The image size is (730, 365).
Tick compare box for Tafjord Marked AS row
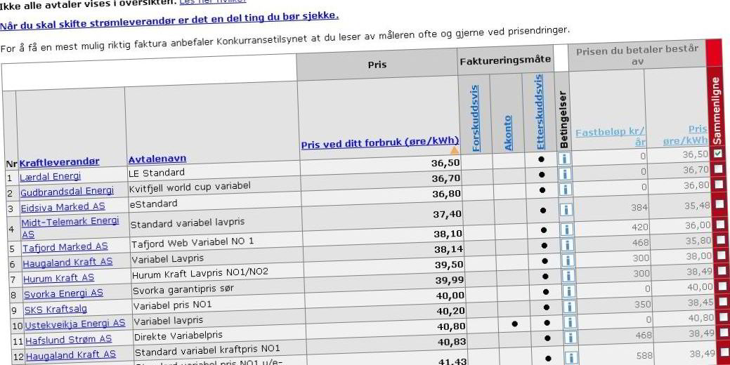pyautogui.click(x=721, y=224)
